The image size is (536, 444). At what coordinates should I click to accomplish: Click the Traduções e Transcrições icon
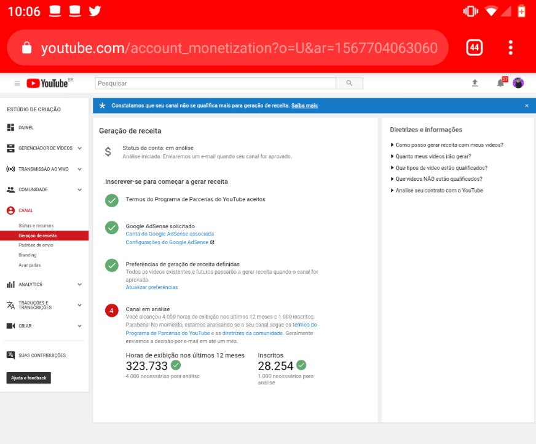tap(10, 305)
